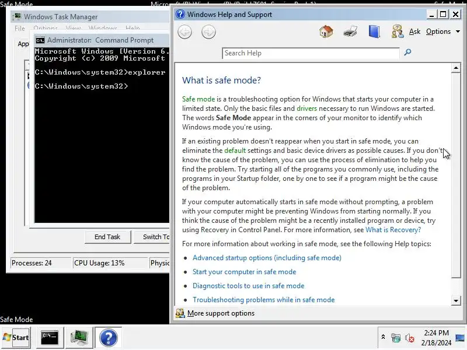Print the current help topic
This screenshot has width=467, height=350.
pos(350,32)
